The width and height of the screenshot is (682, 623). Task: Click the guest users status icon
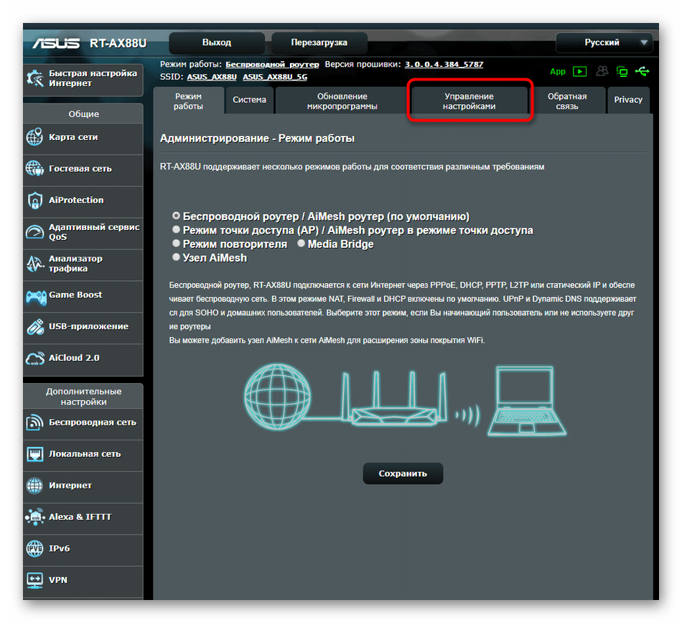pos(602,71)
